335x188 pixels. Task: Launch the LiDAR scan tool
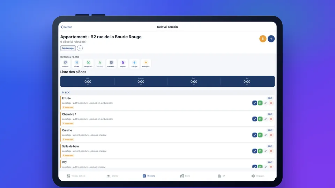pyautogui.click(x=77, y=64)
